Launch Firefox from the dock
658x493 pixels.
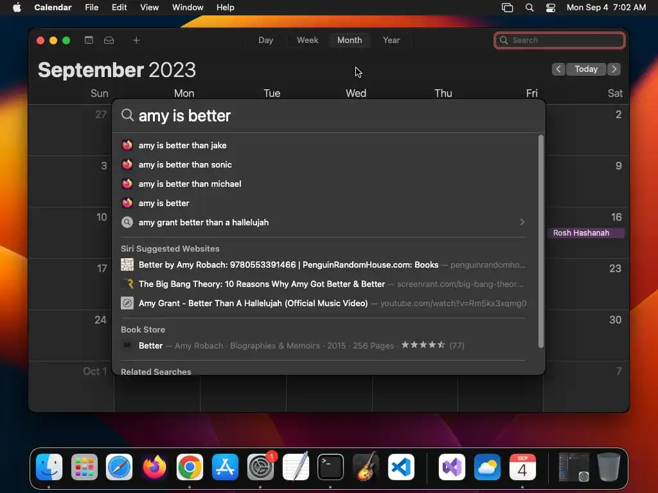(x=154, y=467)
